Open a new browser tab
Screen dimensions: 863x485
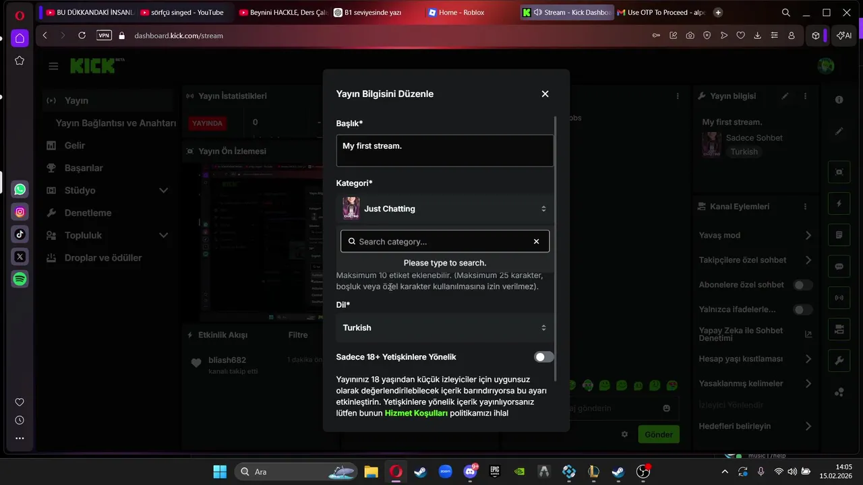[x=718, y=12]
